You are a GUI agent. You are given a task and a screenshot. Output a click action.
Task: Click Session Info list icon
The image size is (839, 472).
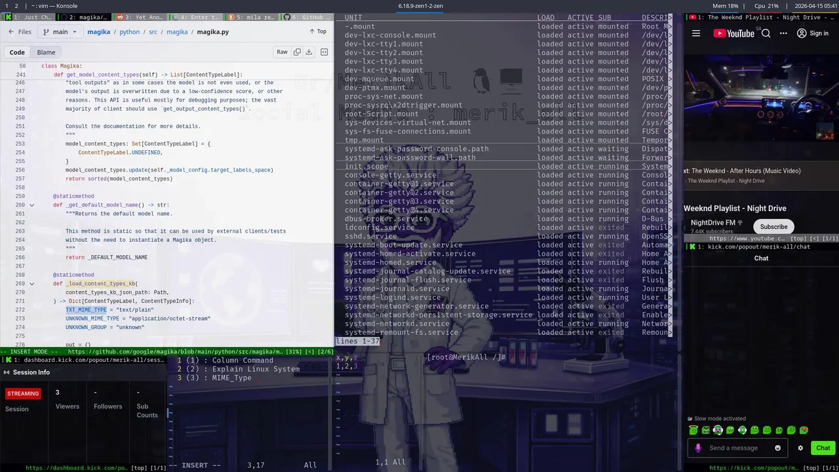[x=7, y=372]
